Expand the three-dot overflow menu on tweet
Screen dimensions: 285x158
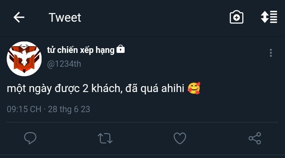pos(271,53)
